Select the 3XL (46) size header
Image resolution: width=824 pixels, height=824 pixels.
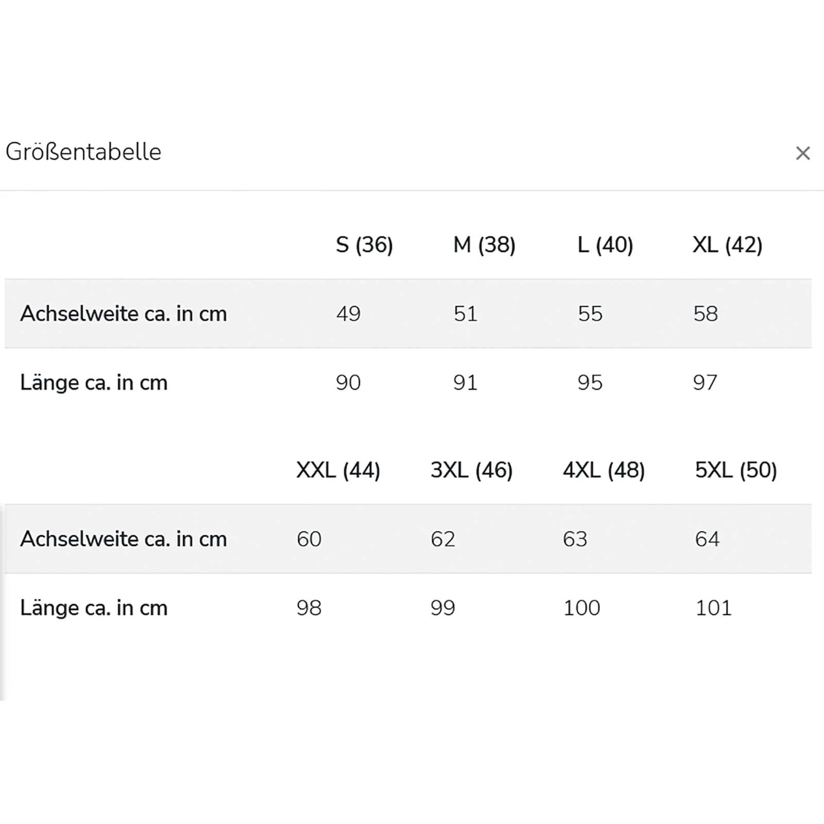(471, 470)
